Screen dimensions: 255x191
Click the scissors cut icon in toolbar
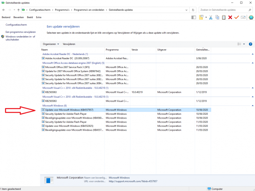(211, 17)
